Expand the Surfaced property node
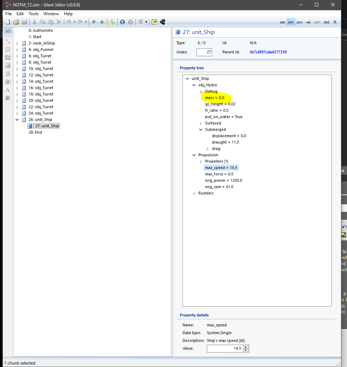The width and height of the screenshot is (347, 367). pos(201,123)
